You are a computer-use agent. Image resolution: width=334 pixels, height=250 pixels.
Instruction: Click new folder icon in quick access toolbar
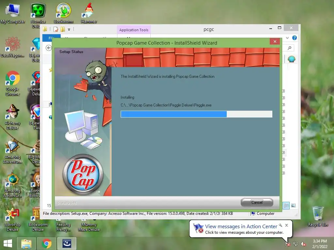click(x=63, y=29)
